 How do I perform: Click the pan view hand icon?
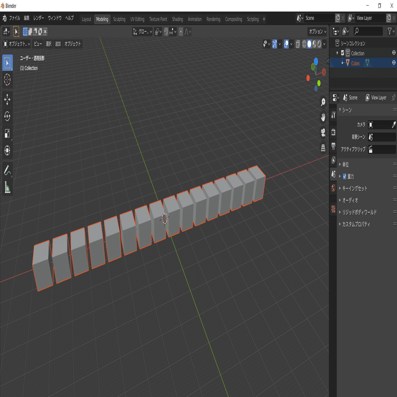[323, 117]
